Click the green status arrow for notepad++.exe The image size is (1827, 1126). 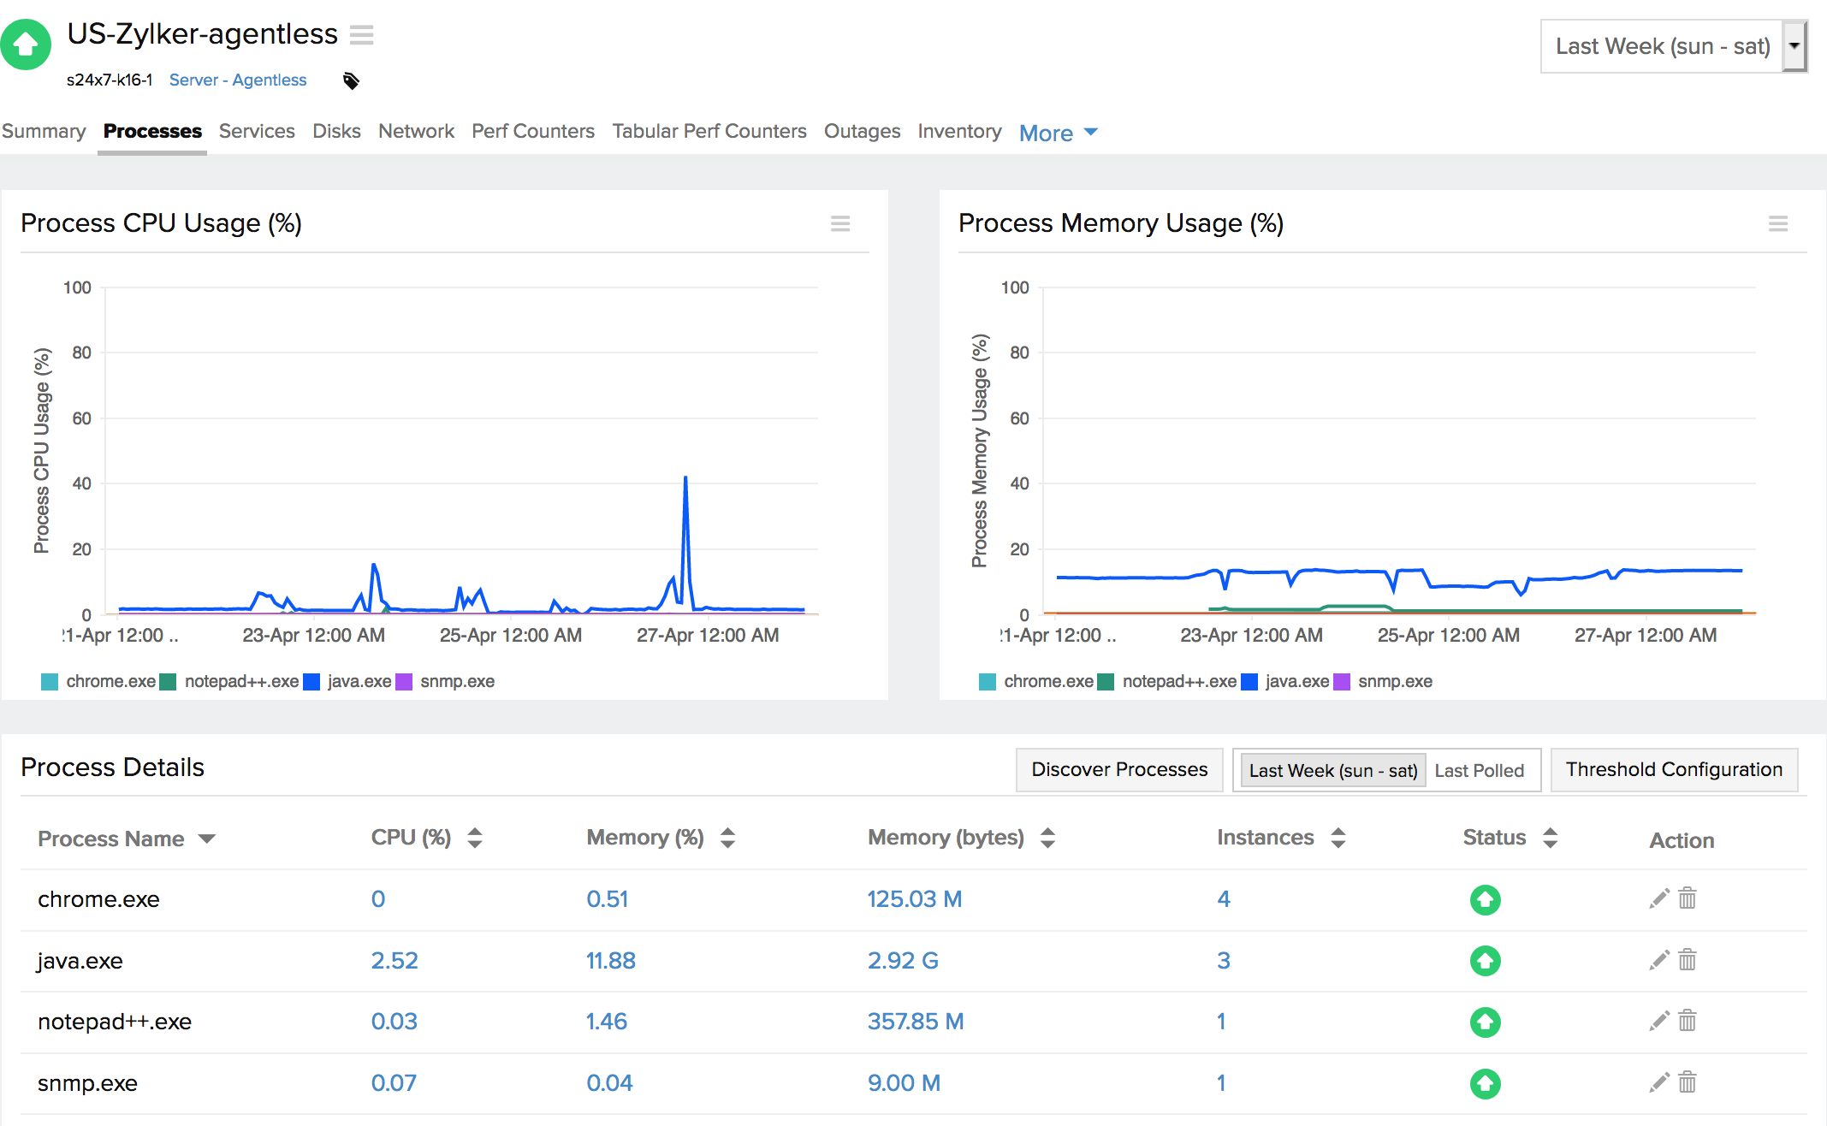pos(1485,1022)
